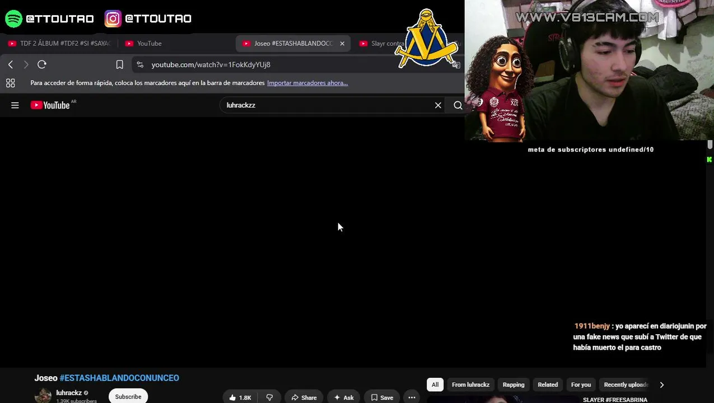714x403 pixels.
Task: Switch to the TDF 2 ÁLBUM tab
Action: pos(59,44)
